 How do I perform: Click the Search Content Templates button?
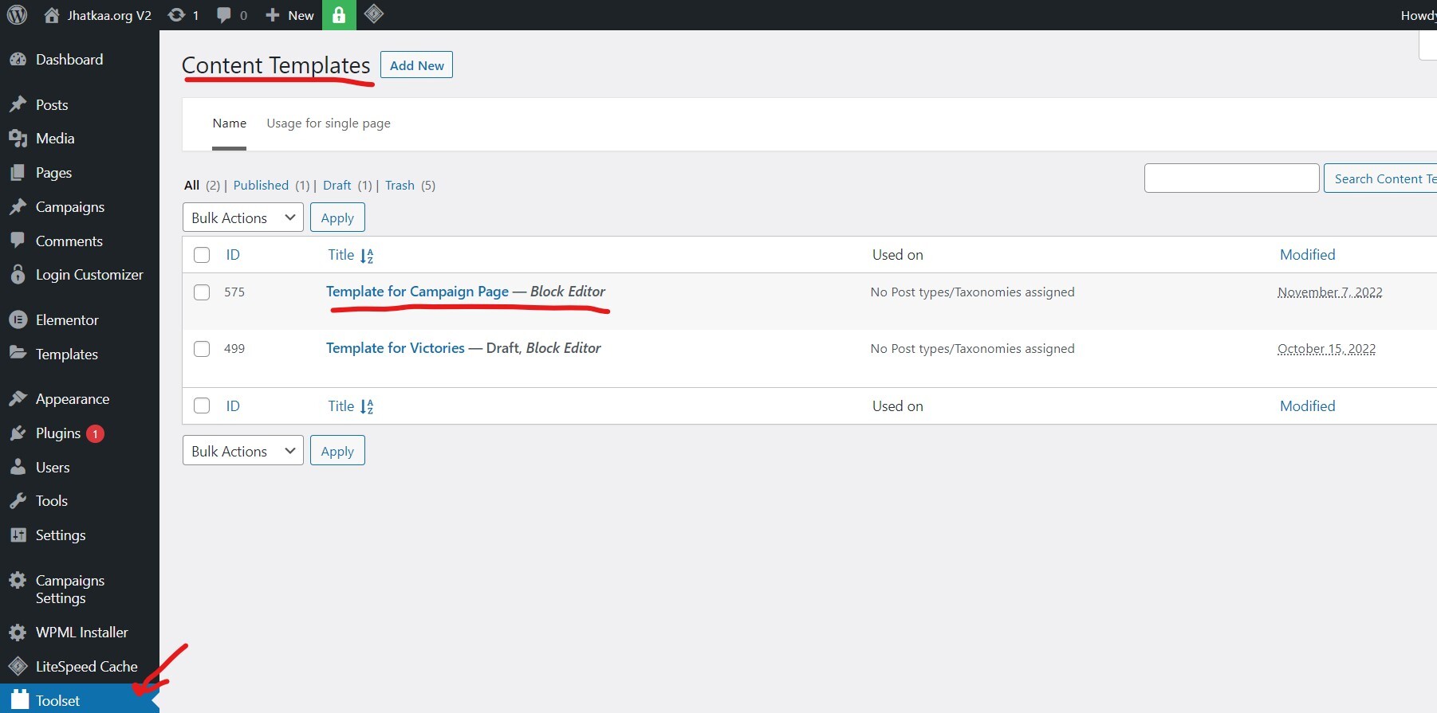(1380, 178)
